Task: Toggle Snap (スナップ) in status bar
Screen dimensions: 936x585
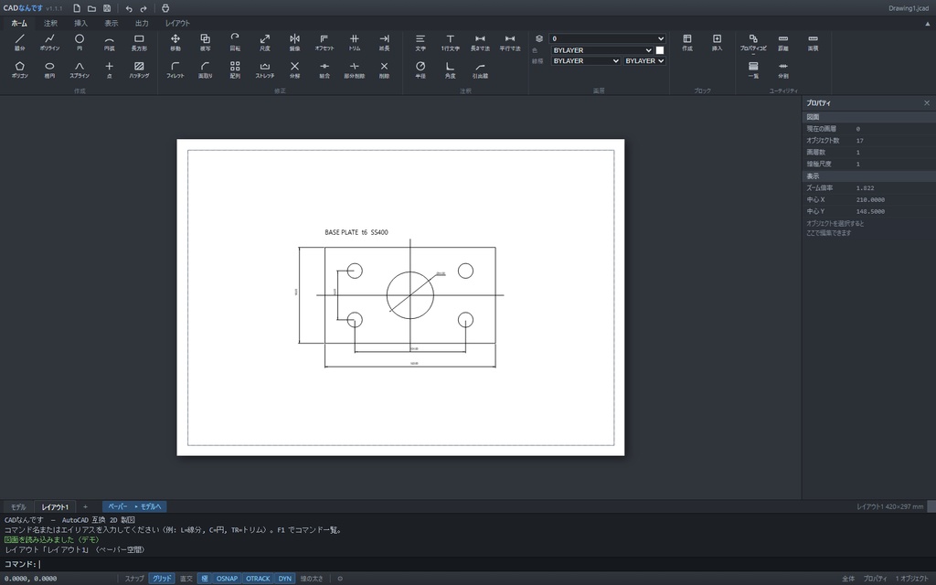Action: [x=134, y=579]
